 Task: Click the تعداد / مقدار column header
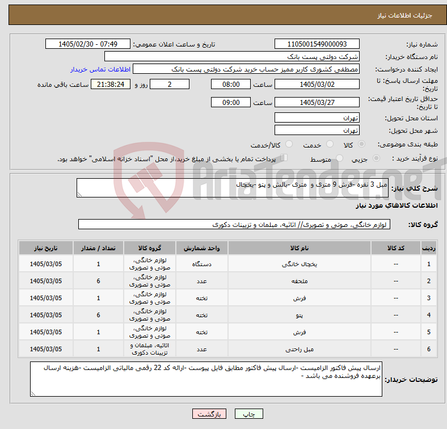point(98,248)
